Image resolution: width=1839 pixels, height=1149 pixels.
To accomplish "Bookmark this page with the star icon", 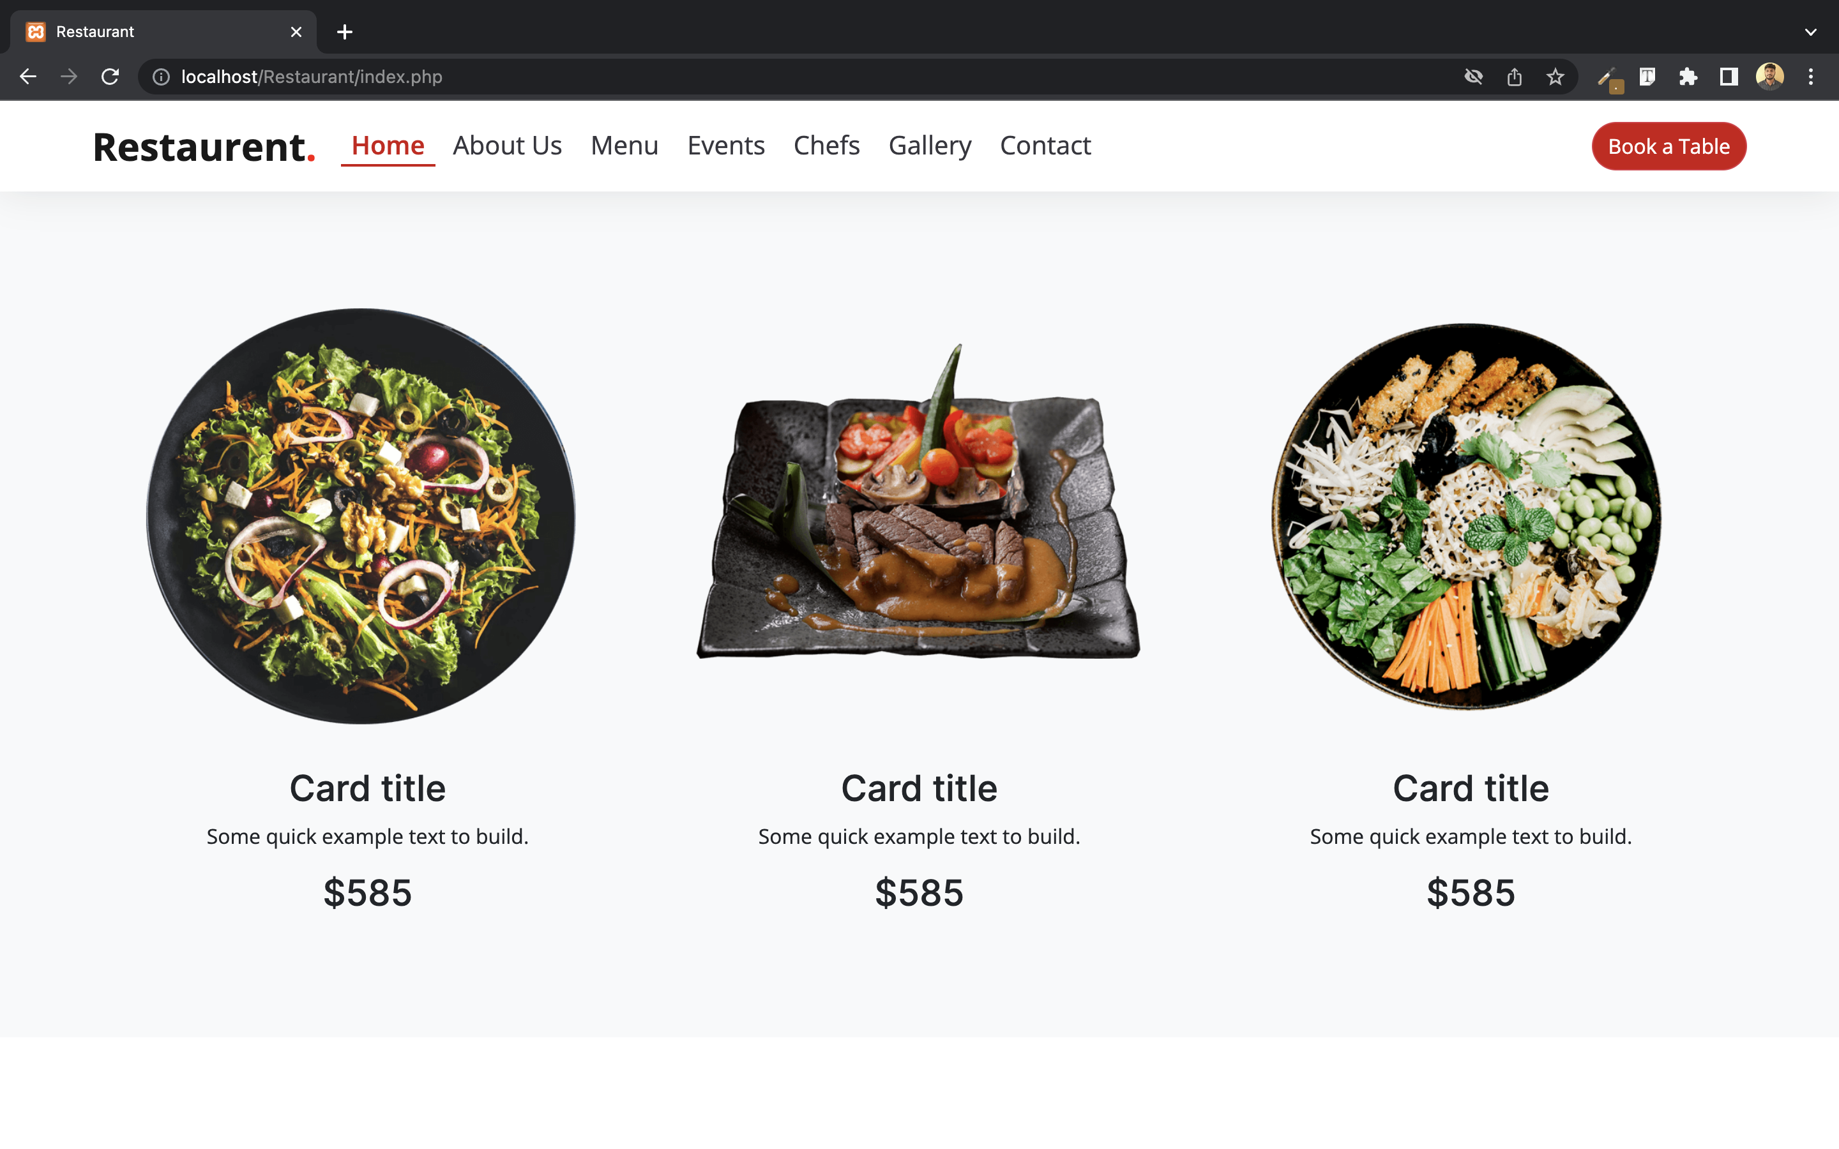I will click(x=1555, y=77).
